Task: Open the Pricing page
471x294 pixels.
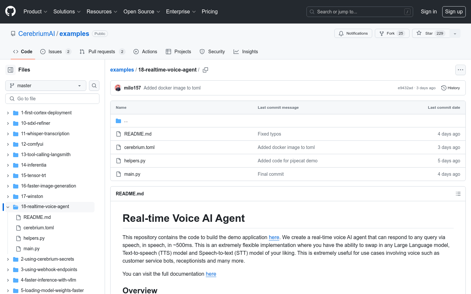Action: 210,11
